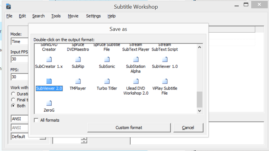269x151 pixels.
Task: Open the Help menu
Action: (x=112, y=16)
